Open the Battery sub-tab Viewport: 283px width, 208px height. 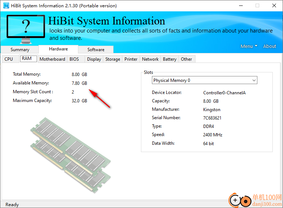[170, 59]
